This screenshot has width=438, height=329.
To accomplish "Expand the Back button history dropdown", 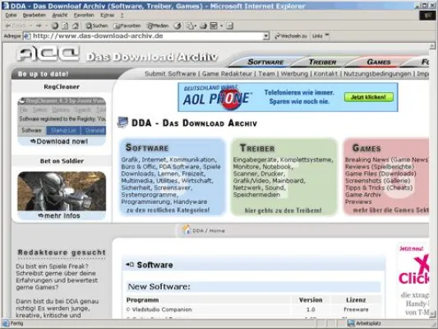I will [x=30, y=25].
